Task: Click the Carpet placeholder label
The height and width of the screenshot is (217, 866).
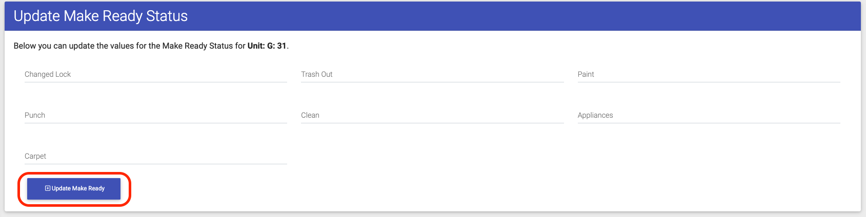Action: point(35,156)
